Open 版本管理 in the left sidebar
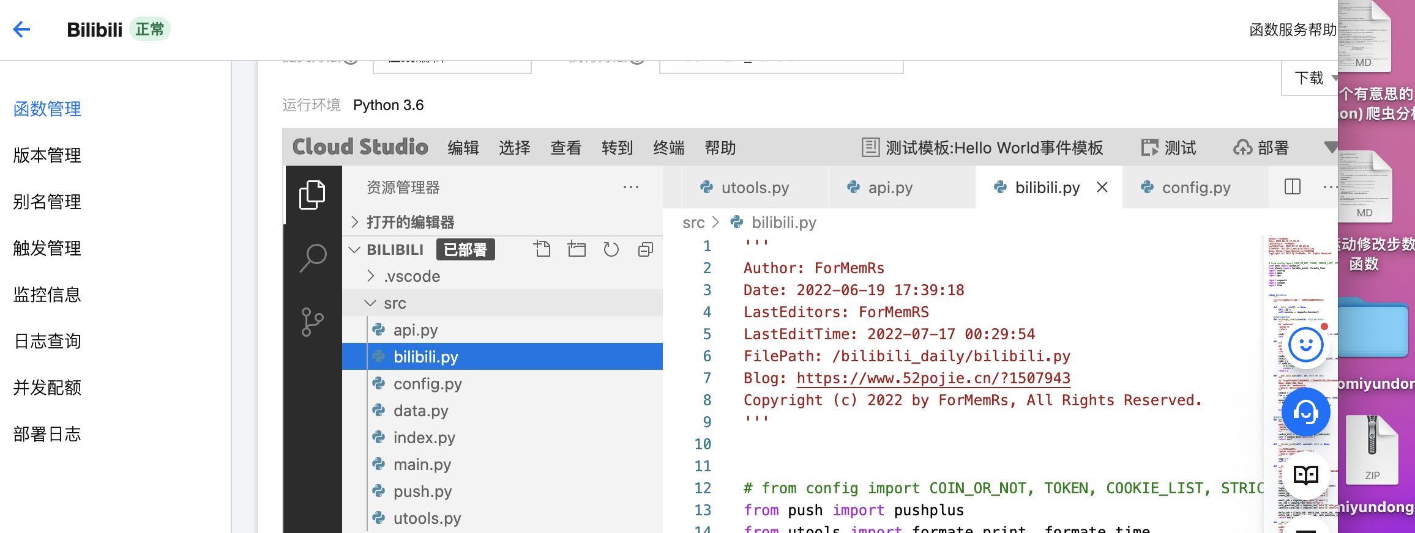This screenshot has width=1415, height=533. 47,155
